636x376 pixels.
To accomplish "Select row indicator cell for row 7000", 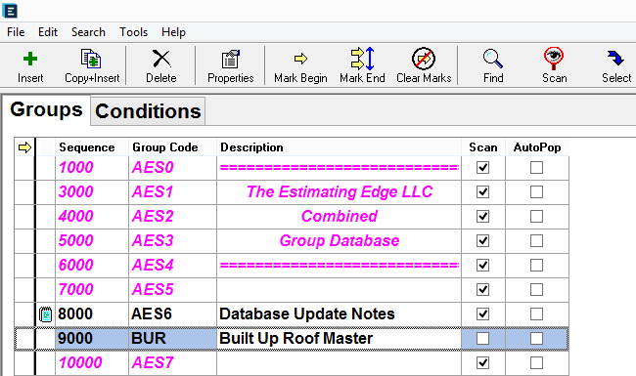I will click(x=24, y=290).
